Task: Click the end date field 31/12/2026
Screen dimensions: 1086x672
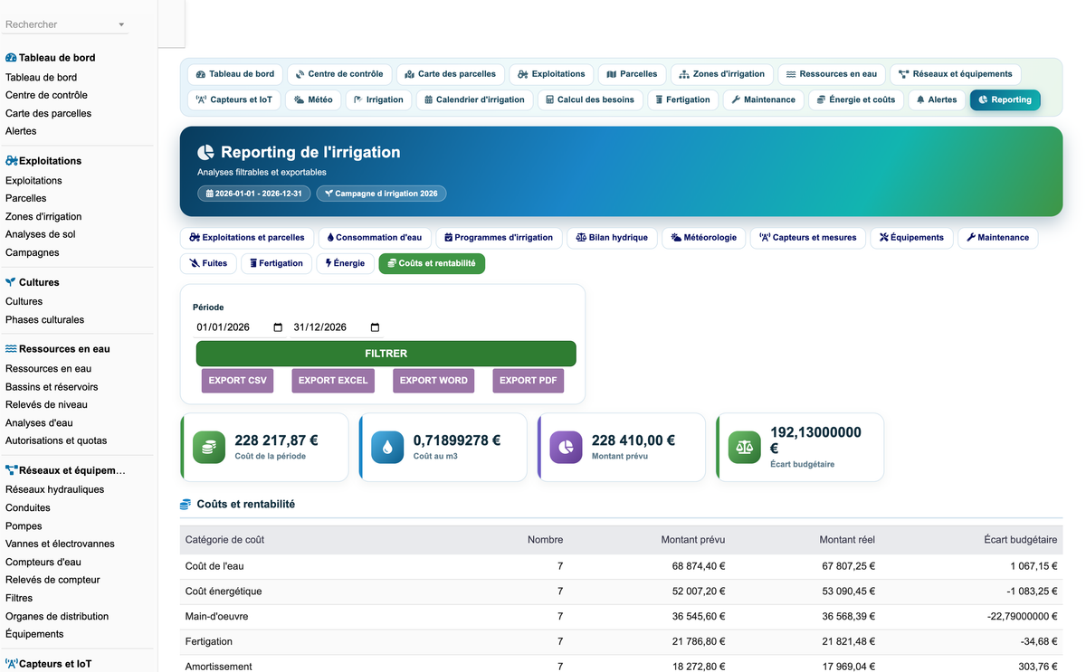Action: 338,327
